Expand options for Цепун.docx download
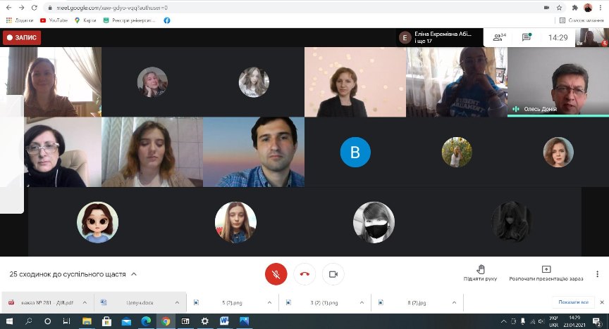This screenshot has width=609, height=329. (177, 303)
